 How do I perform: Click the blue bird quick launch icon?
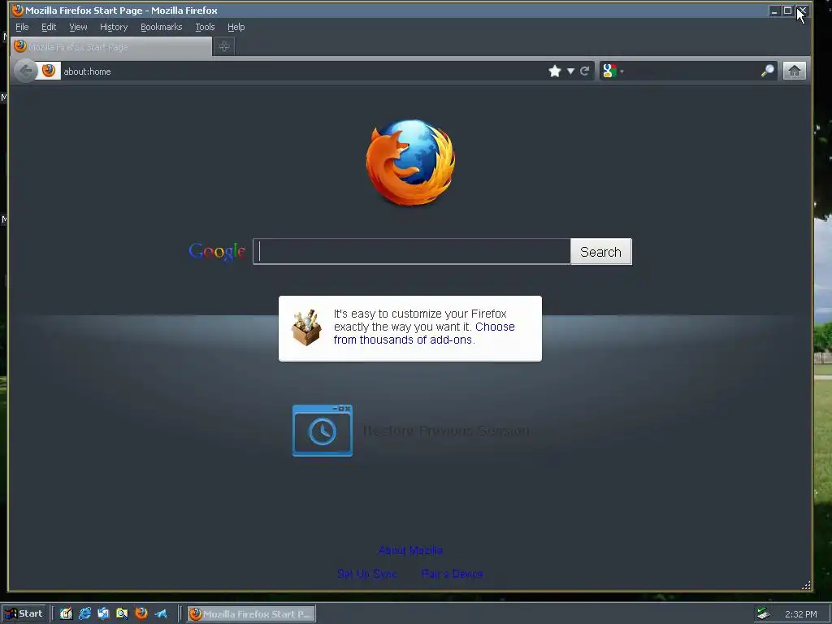[x=161, y=613]
